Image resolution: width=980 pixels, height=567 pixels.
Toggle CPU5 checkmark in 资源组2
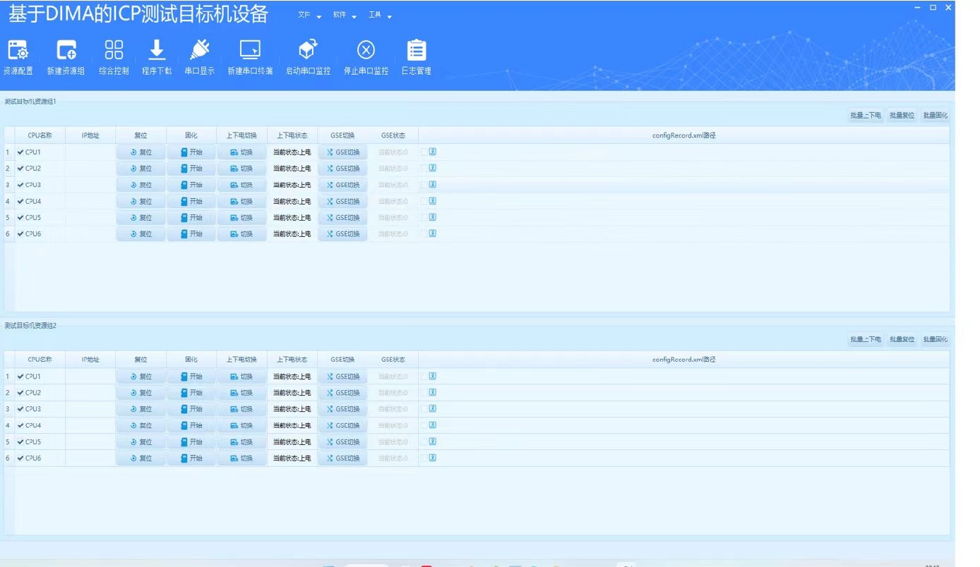click(20, 441)
